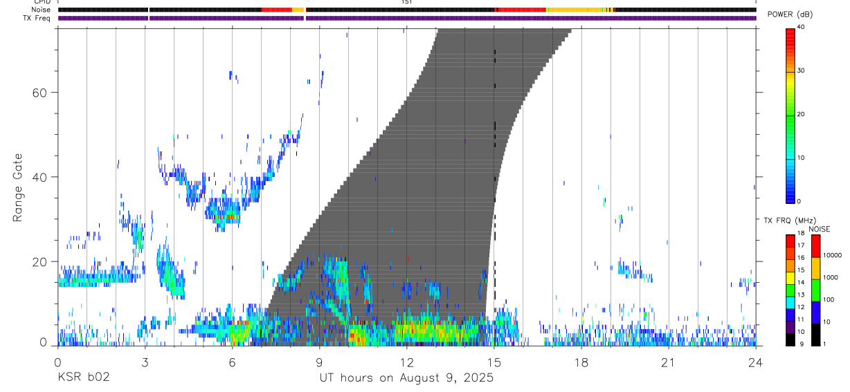This screenshot has width=850, height=392.
Task: Click the 1000 label on the NOISE scale
Action: point(831,277)
